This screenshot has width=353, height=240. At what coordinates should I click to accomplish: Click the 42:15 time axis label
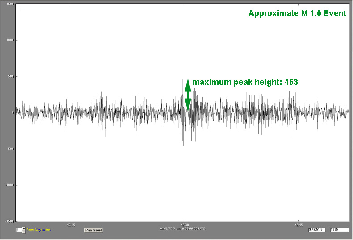tap(71, 225)
